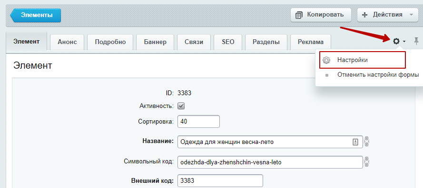The height and width of the screenshot is (188, 423).
Task: Click the ID value 3383
Action: tap(184, 93)
